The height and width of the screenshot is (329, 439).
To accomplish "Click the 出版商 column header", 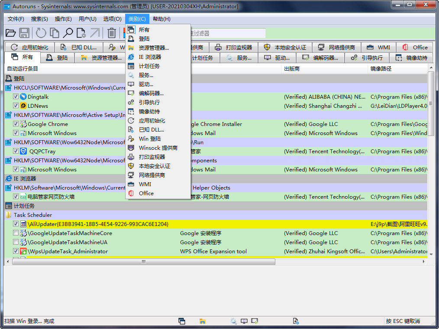I will tap(324, 68).
